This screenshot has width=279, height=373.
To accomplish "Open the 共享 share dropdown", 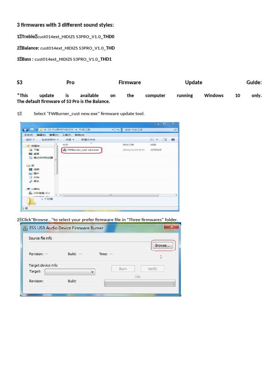I will coord(70,140).
